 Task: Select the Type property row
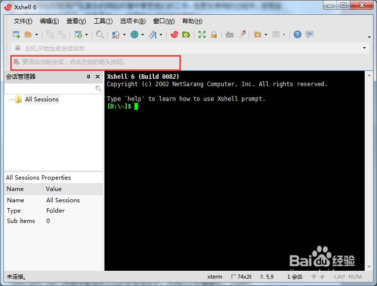coord(53,211)
